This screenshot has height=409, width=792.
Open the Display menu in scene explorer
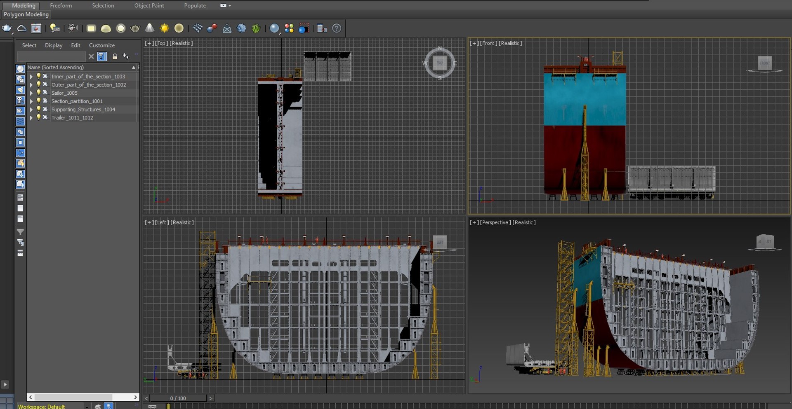click(x=54, y=45)
